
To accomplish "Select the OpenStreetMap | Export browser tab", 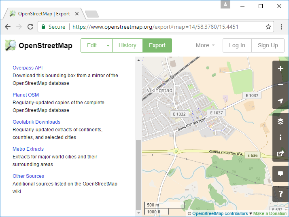I will tap(44, 14).
